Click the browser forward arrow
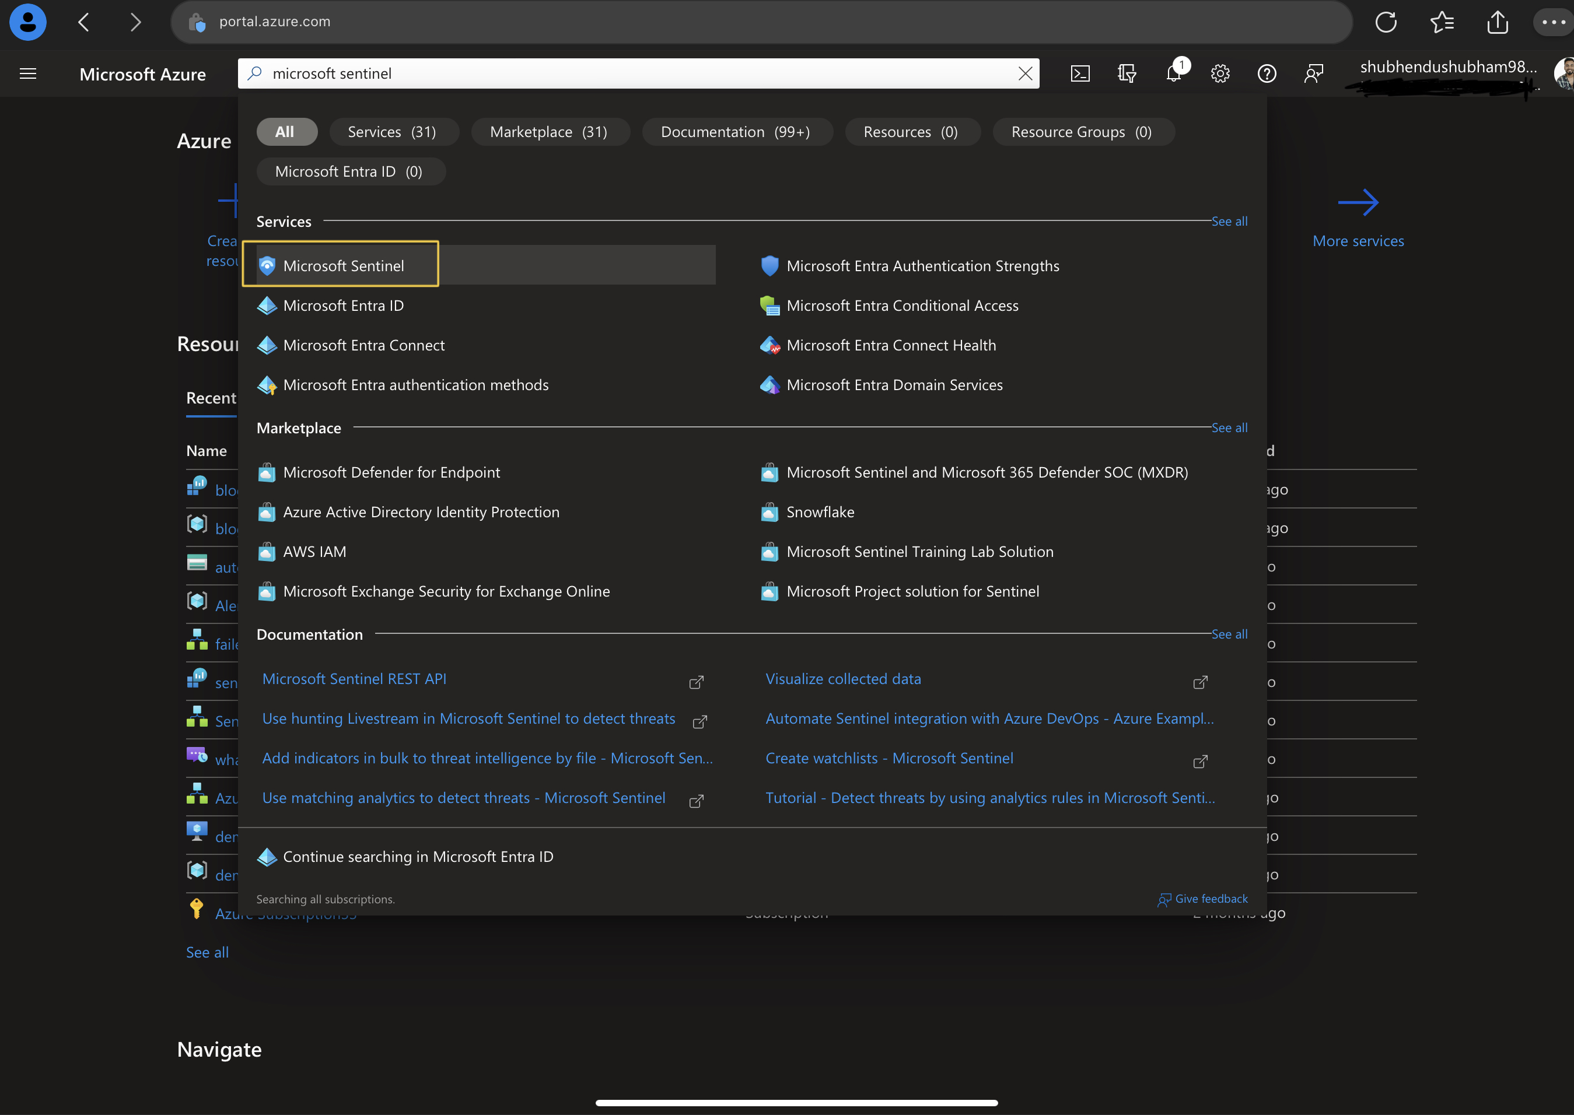The image size is (1574, 1115). click(135, 22)
